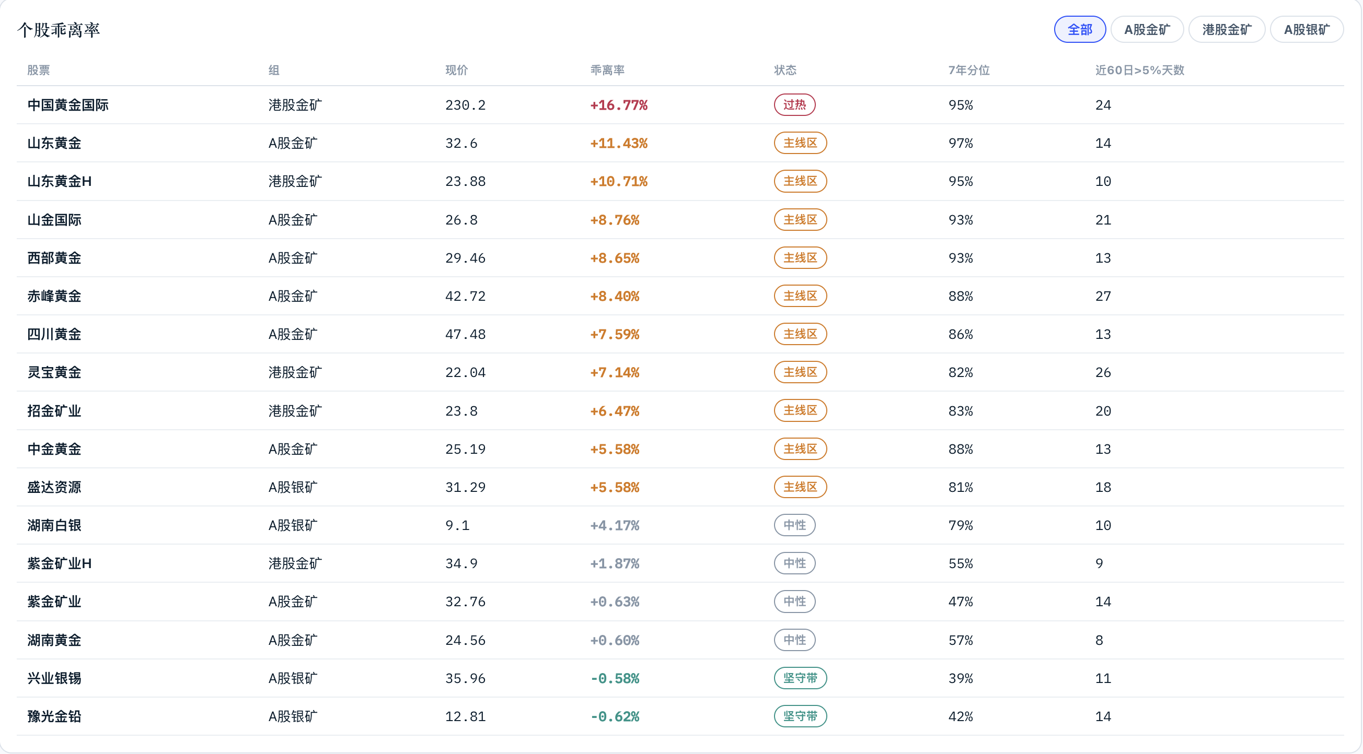
Task: Click 39% percentile in 兴业银锡 row
Action: coord(961,678)
